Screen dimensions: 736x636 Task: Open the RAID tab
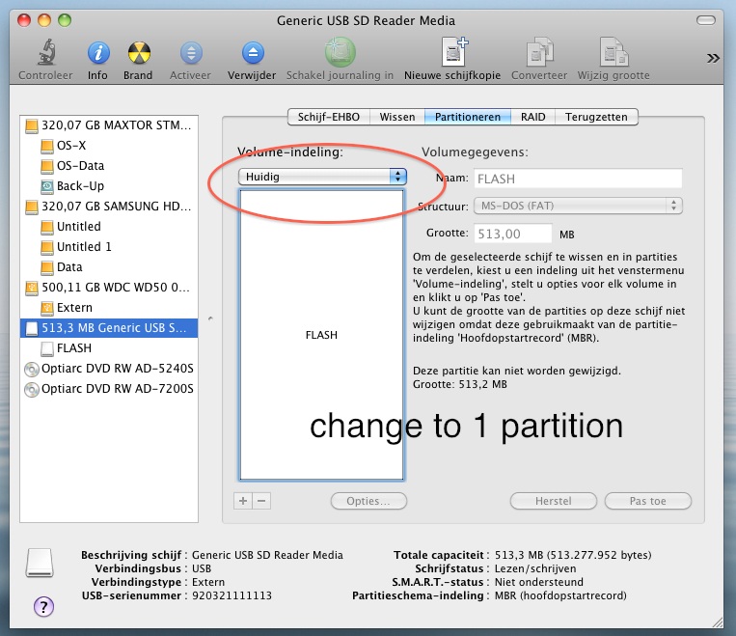532,117
